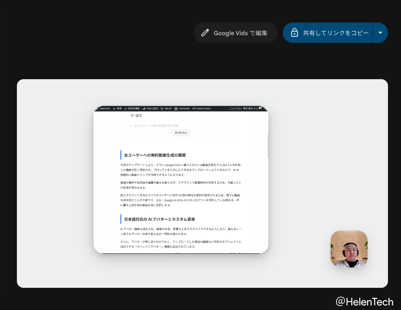401x310 pixels.
Task: Click the user avatar in the admin bar
Action: pyautogui.click(x=260, y=108)
